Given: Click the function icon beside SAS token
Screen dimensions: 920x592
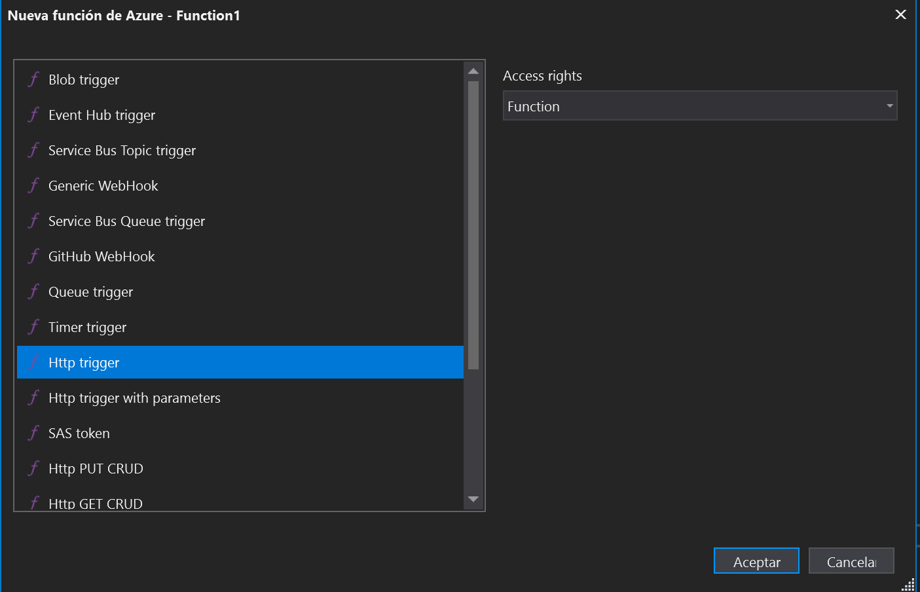Looking at the screenshot, I should pyautogui.click(x=33, y=433).
